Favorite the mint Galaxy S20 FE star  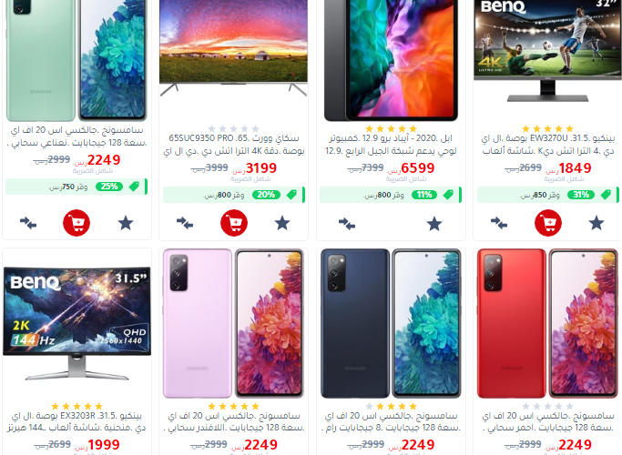coord(126,223)
